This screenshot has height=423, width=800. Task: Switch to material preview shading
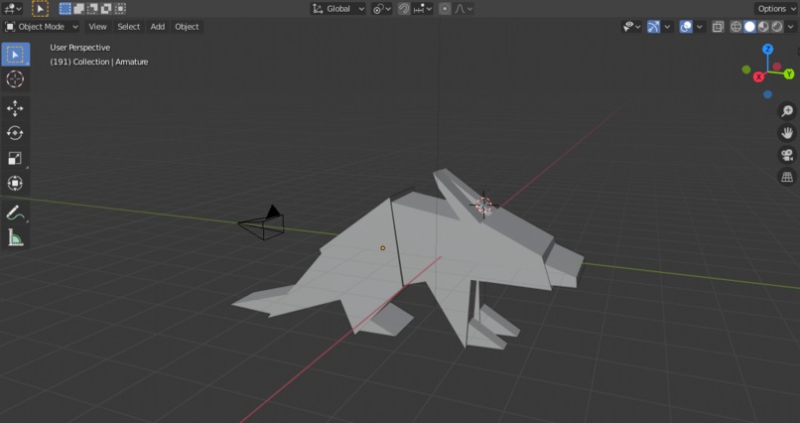pyautogui.click(x=763, y=27)
